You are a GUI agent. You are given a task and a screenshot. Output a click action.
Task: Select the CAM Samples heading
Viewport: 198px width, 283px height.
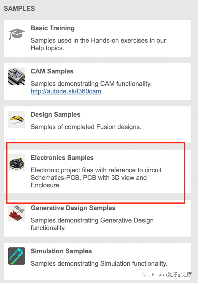(x=52, y=72)
